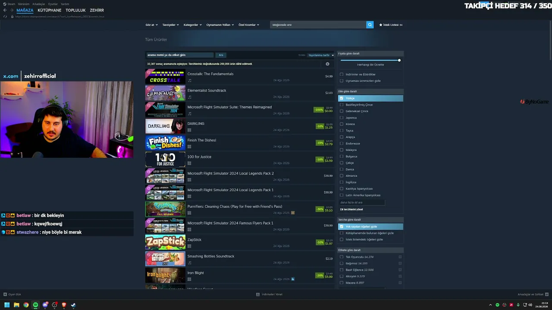Click the Mağazada ara search field
The image size is (552, 310).
(318, 25)
